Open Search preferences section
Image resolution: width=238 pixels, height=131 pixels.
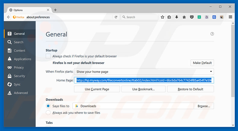tap(20, 42)
